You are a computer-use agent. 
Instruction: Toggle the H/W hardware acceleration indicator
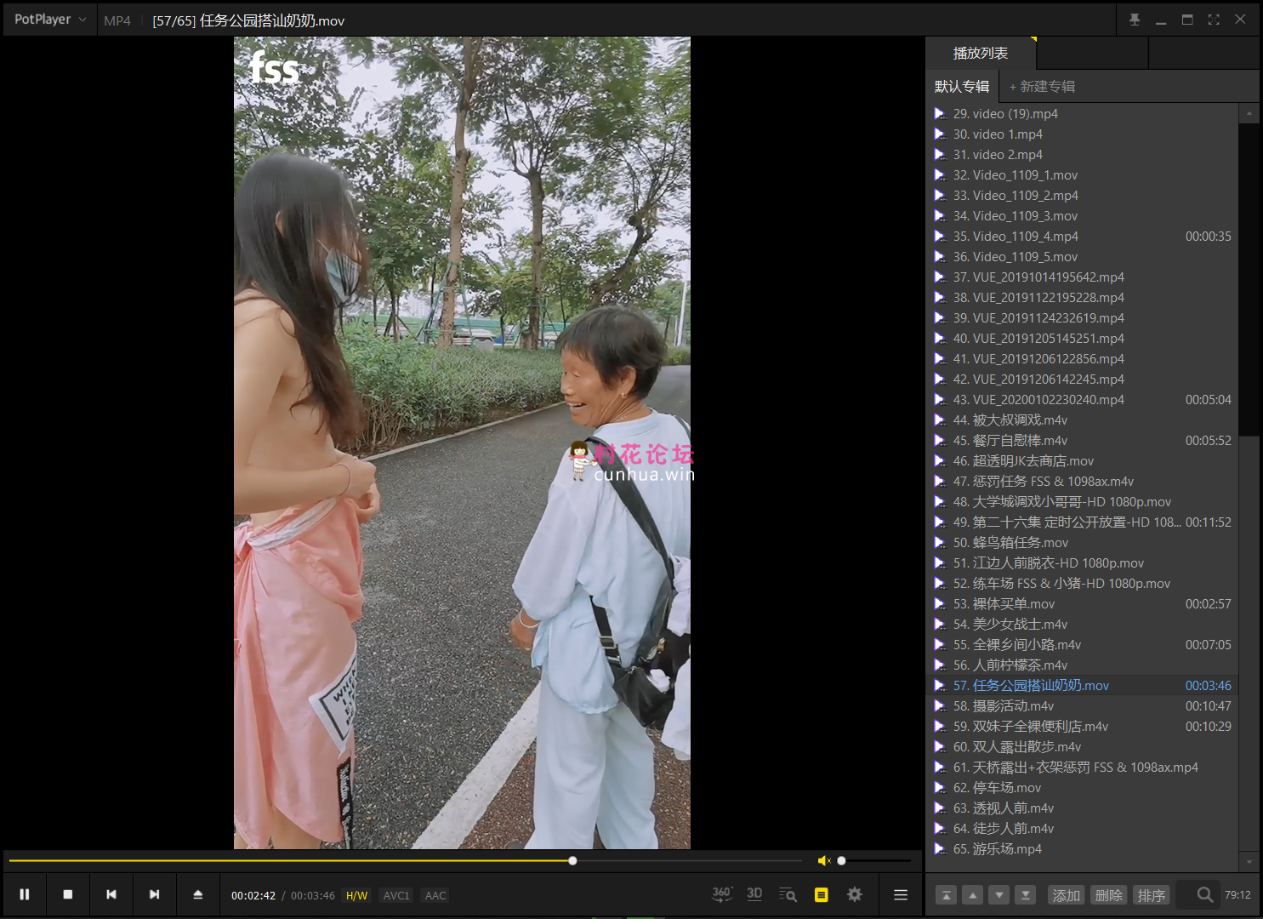pos(356,895)
